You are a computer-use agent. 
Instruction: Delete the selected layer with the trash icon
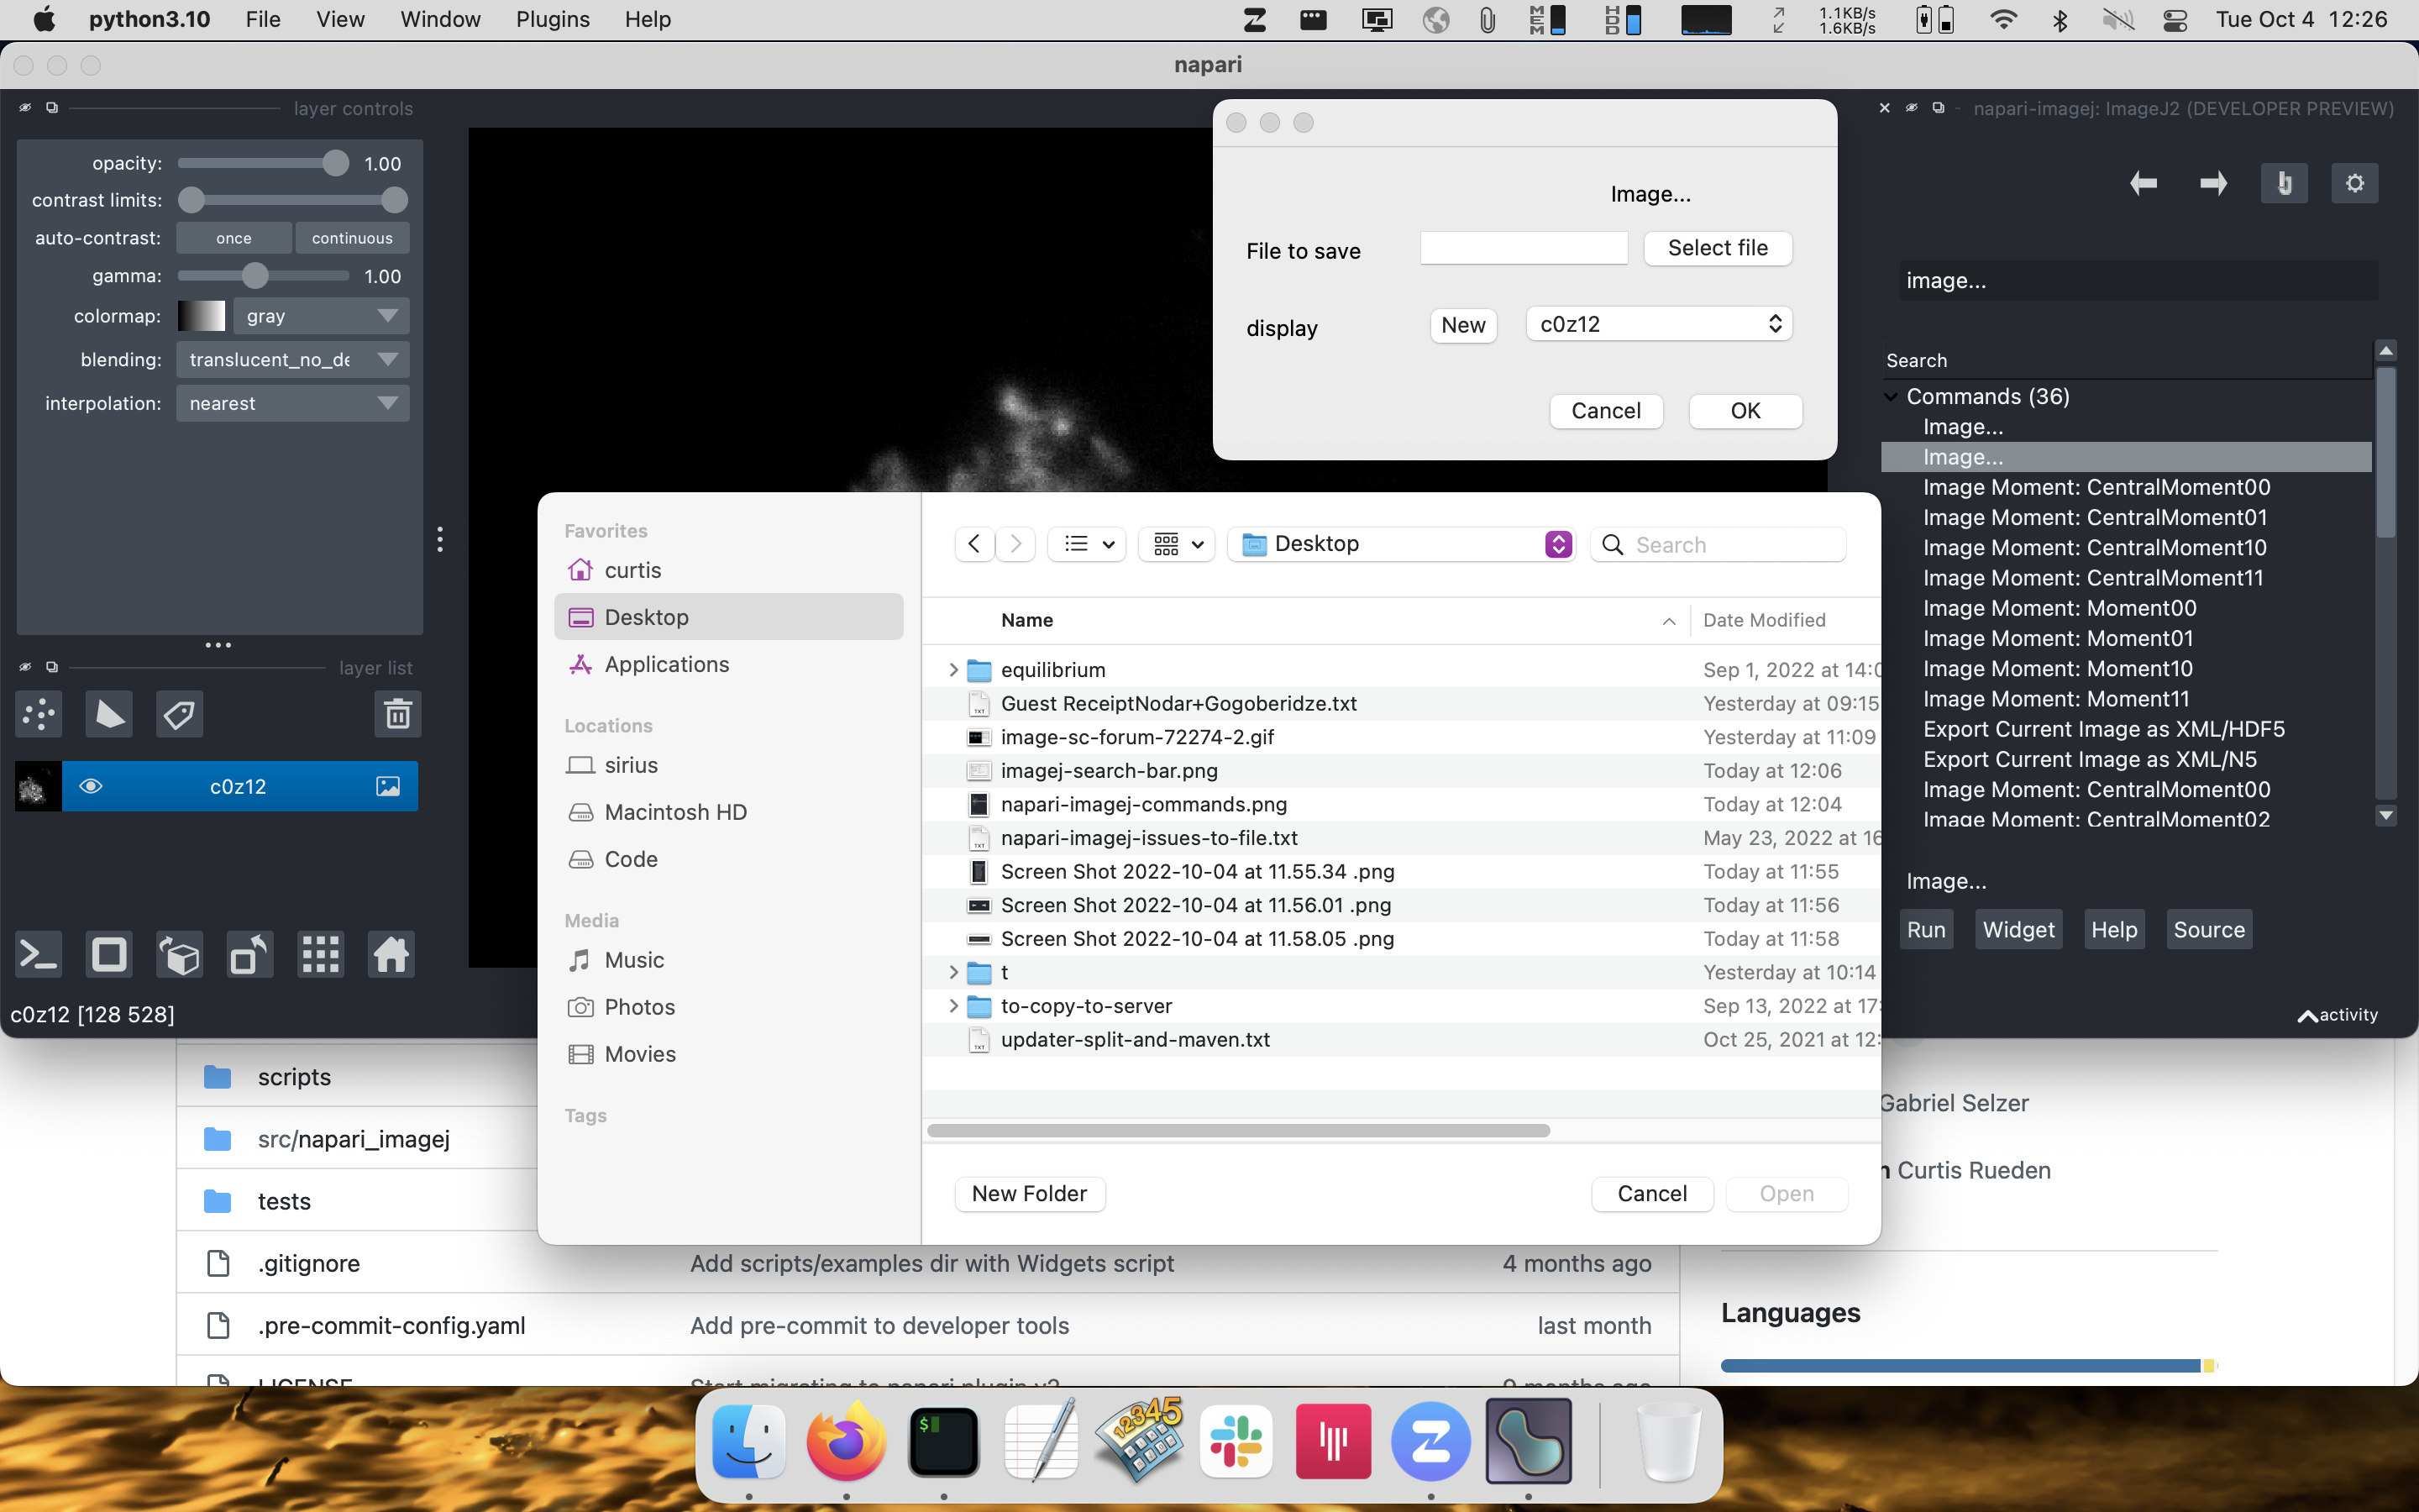click(x=398, y=714)
